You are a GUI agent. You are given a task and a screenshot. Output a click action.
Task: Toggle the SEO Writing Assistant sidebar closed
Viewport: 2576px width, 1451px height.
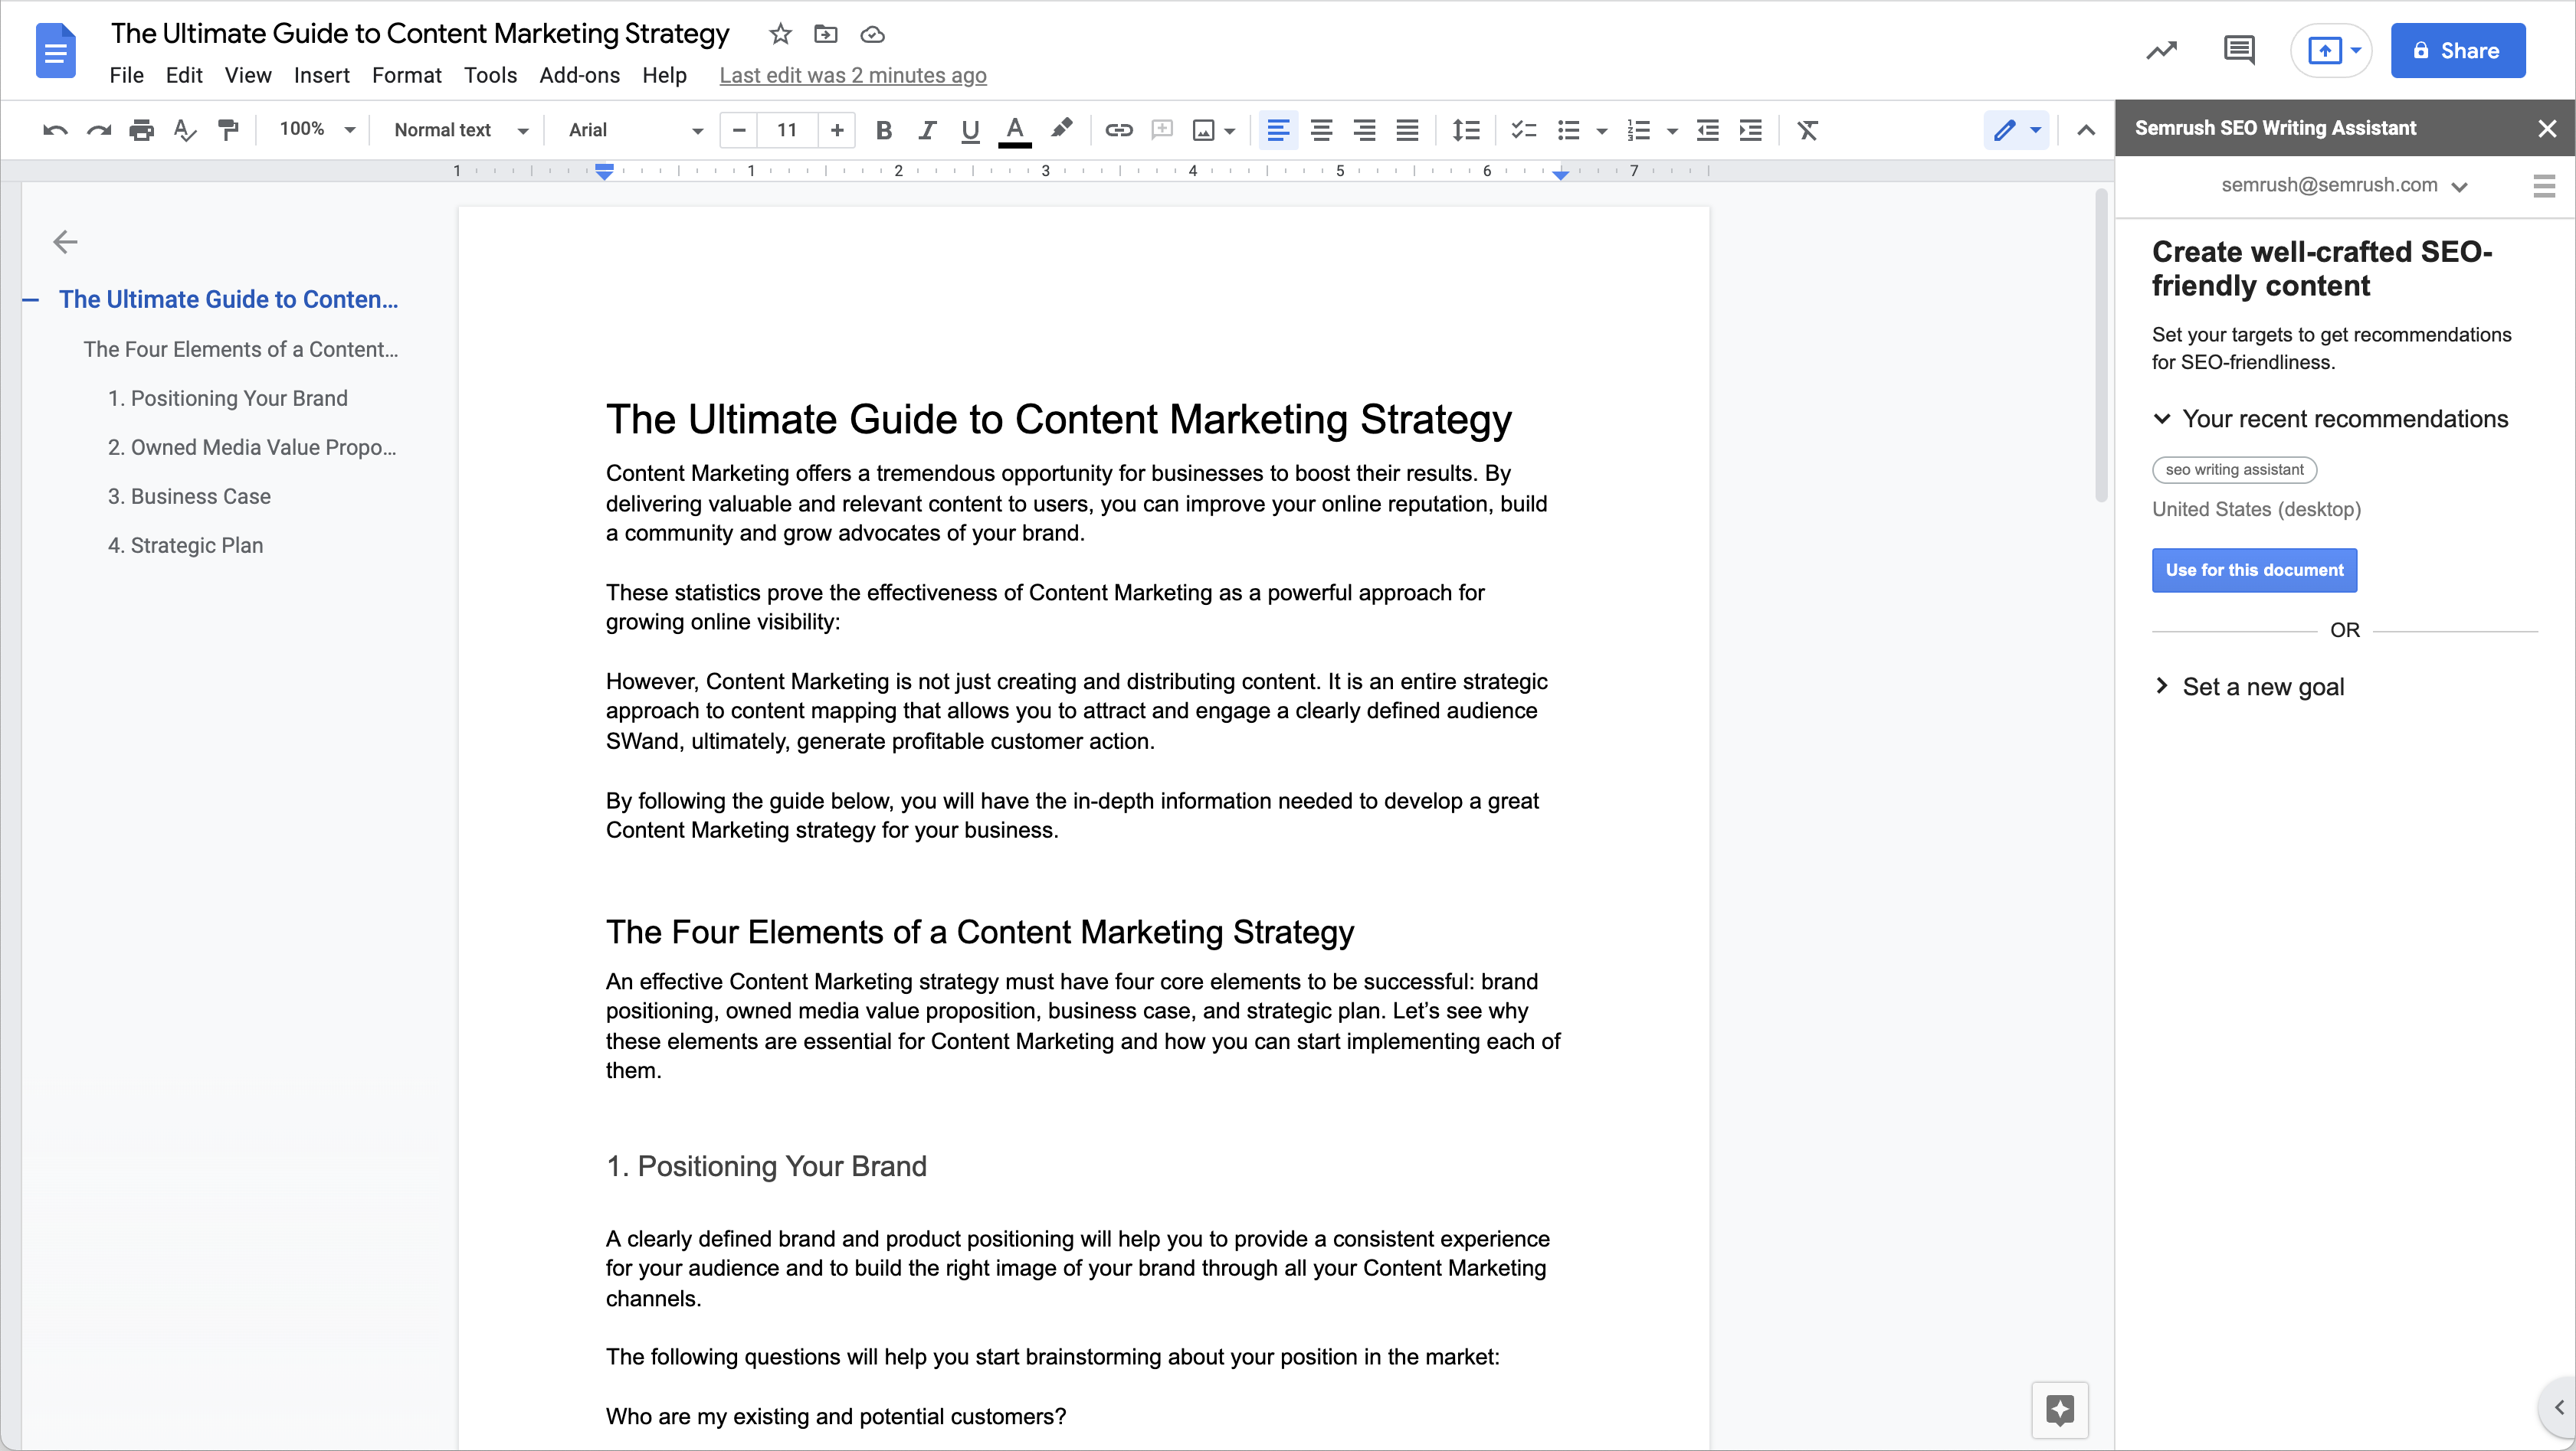tap(2548, 127)
